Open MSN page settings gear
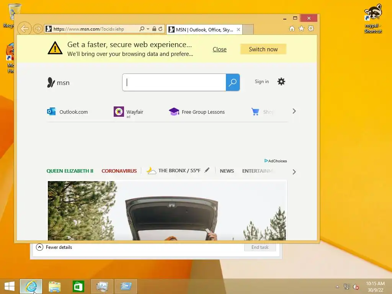This screenshot has width=392, height=294. [281, 82]
